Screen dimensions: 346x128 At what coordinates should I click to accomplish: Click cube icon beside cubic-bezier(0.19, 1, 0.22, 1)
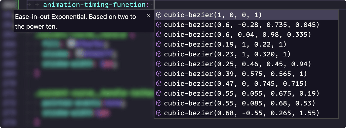point(159,44)
